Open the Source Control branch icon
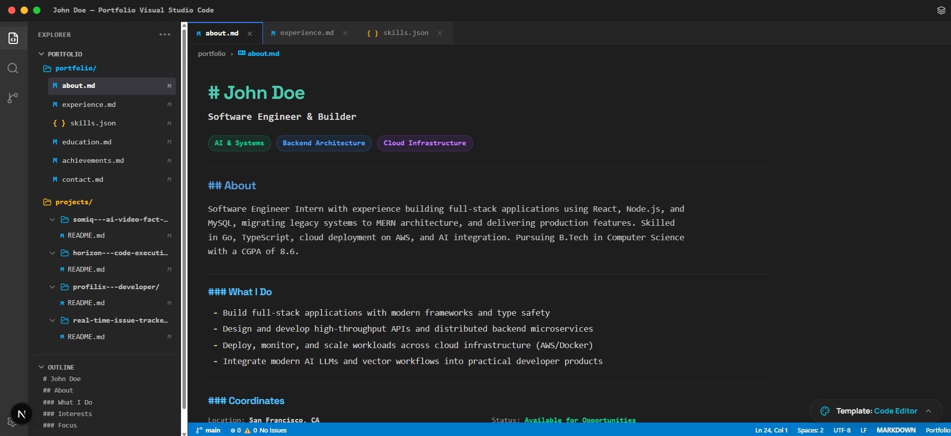This screenshot has height=436, width=951. [x=13, y=98]
